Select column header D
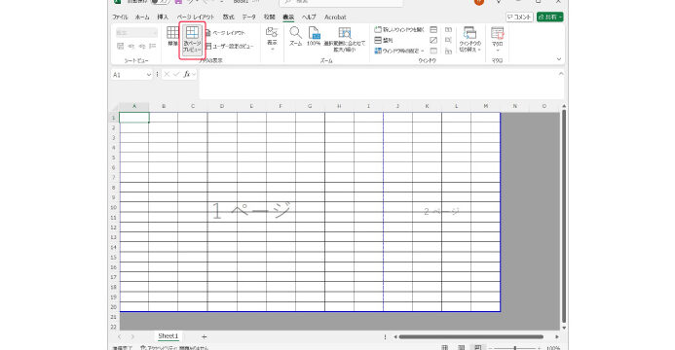 222,106
